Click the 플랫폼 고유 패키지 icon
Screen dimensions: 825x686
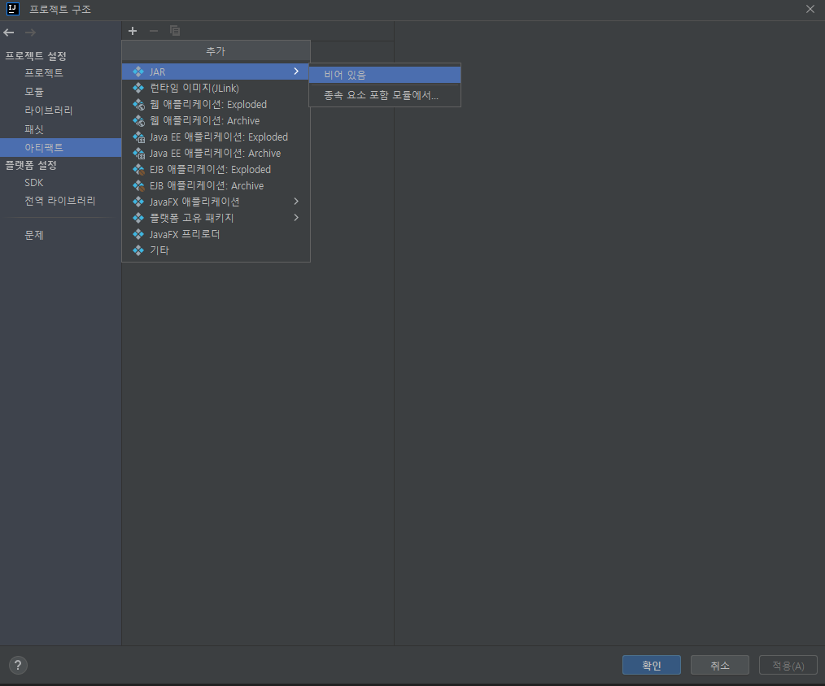(138, 218)
